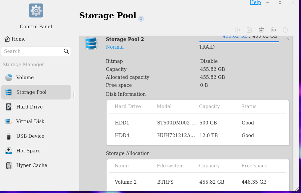
Task: Collapse Storage Pool 2 details chevron
Action: pyautogui.click(x=287, y=39)
